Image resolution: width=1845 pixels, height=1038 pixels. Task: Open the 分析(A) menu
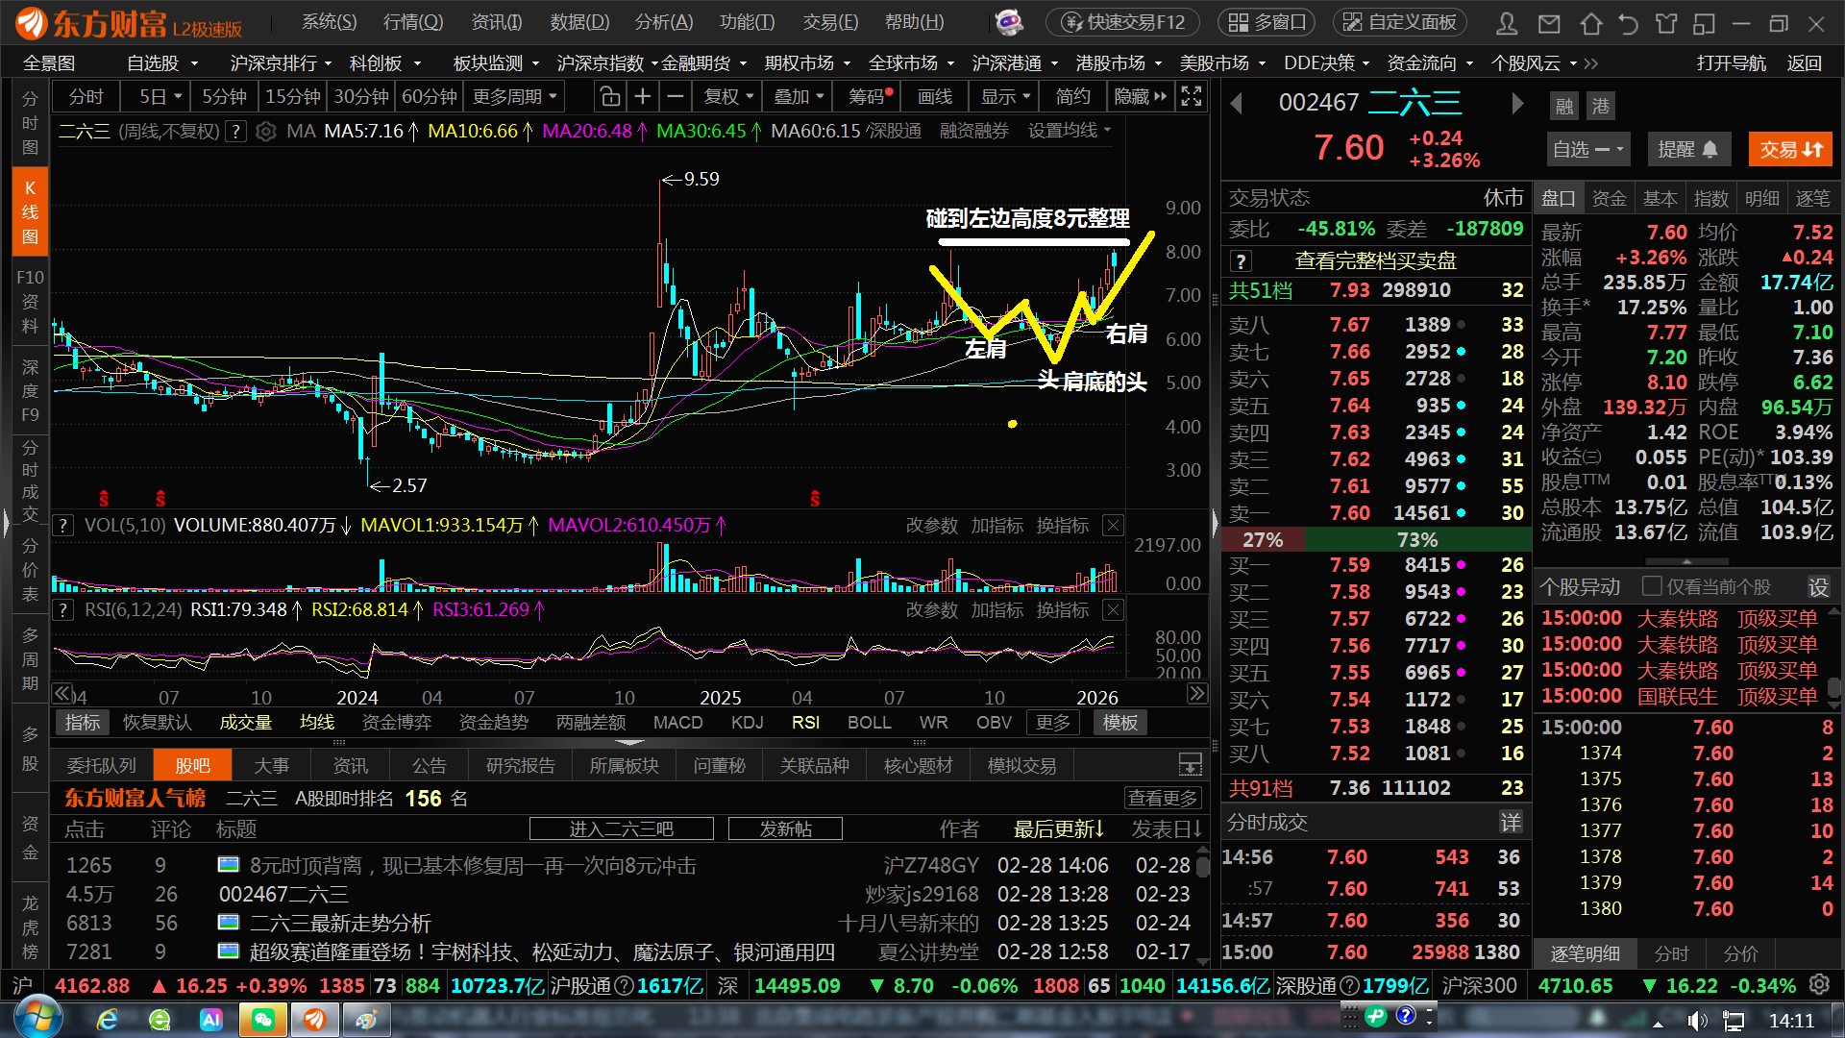pyautogui.click(x=663, y=22)
